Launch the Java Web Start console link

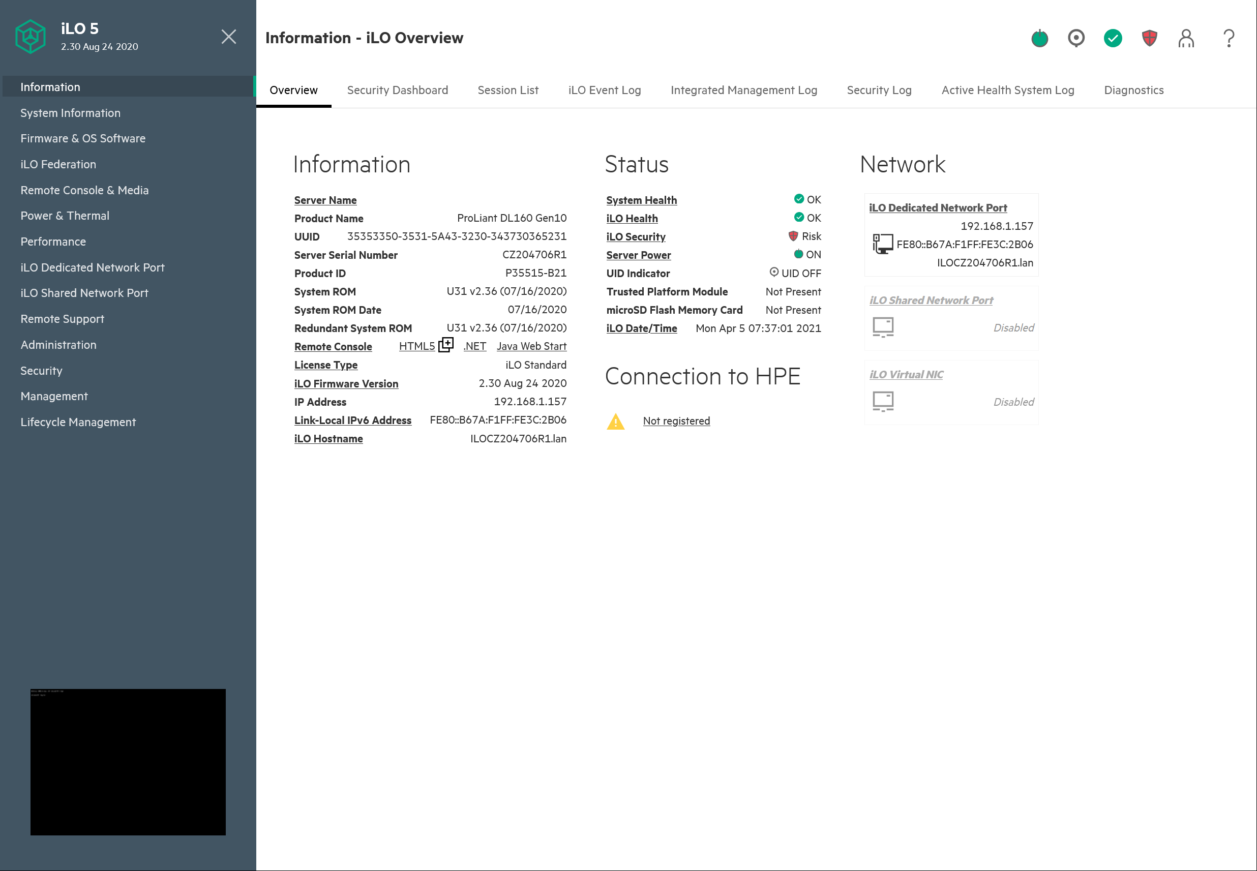pos(531,347)
